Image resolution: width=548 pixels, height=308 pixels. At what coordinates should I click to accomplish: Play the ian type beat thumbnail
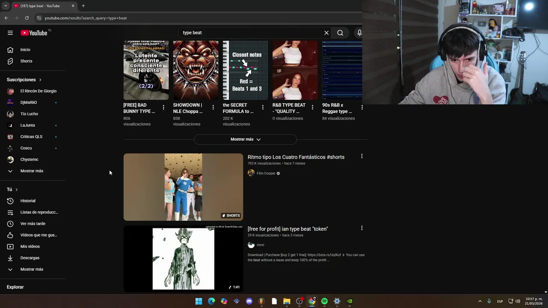(183, 259)
